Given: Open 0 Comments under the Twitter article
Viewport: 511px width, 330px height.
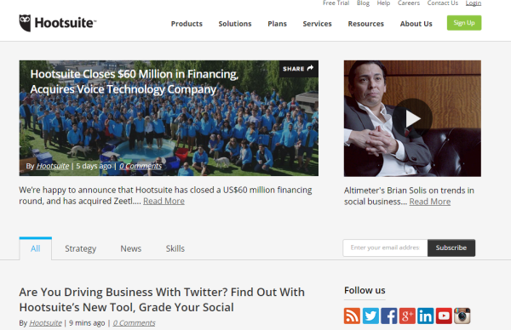Looking at the screenshot, I should (x=134, y=323).
